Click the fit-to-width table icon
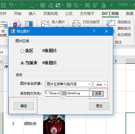 coord(69,5)
